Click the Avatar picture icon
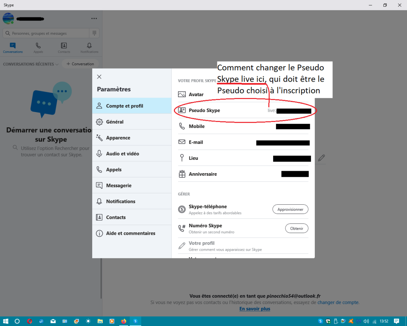 pyautogui.click(x=182, y=94)
